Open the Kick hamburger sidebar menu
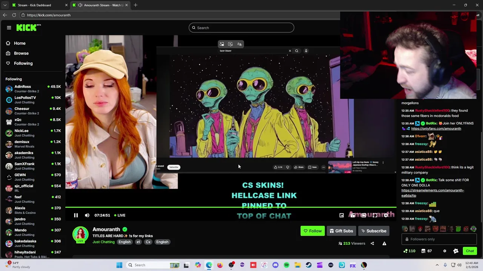483x271 pixels. click(9, 27)
